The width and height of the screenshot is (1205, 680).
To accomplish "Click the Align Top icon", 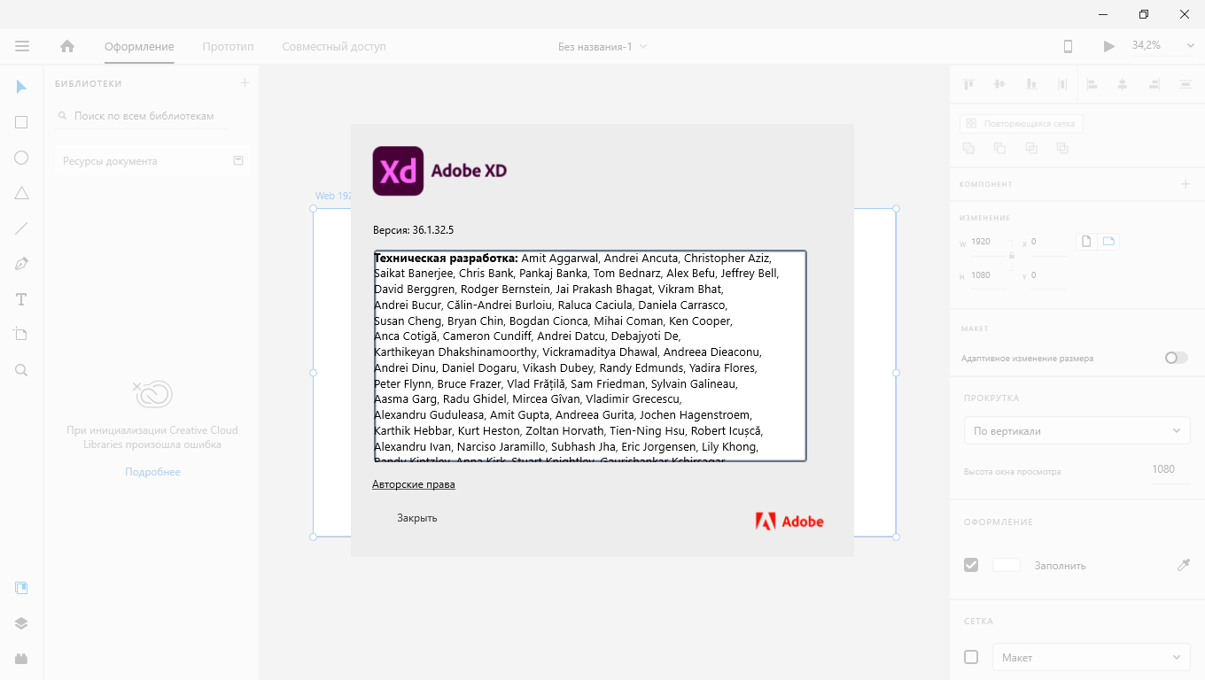I will click(968, 84).
